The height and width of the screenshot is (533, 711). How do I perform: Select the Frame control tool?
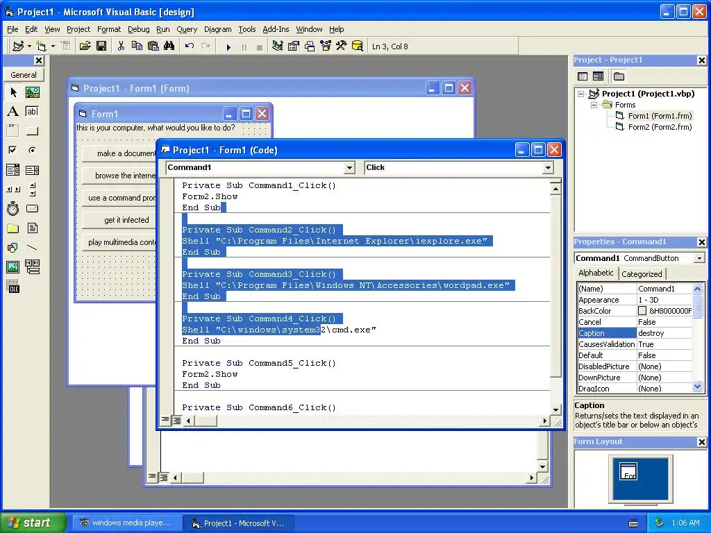13,131
